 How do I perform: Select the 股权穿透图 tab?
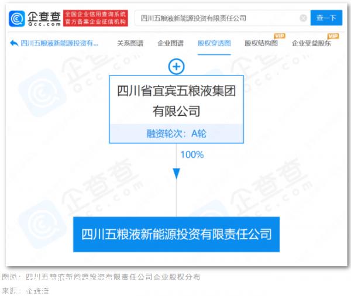coord(214,43)
